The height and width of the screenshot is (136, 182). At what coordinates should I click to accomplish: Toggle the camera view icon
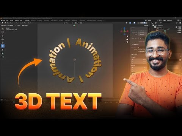click(x=127, y=42)
